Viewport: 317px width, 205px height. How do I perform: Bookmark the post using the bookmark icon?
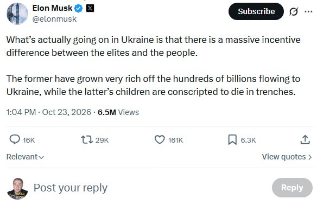pos(232,140)
